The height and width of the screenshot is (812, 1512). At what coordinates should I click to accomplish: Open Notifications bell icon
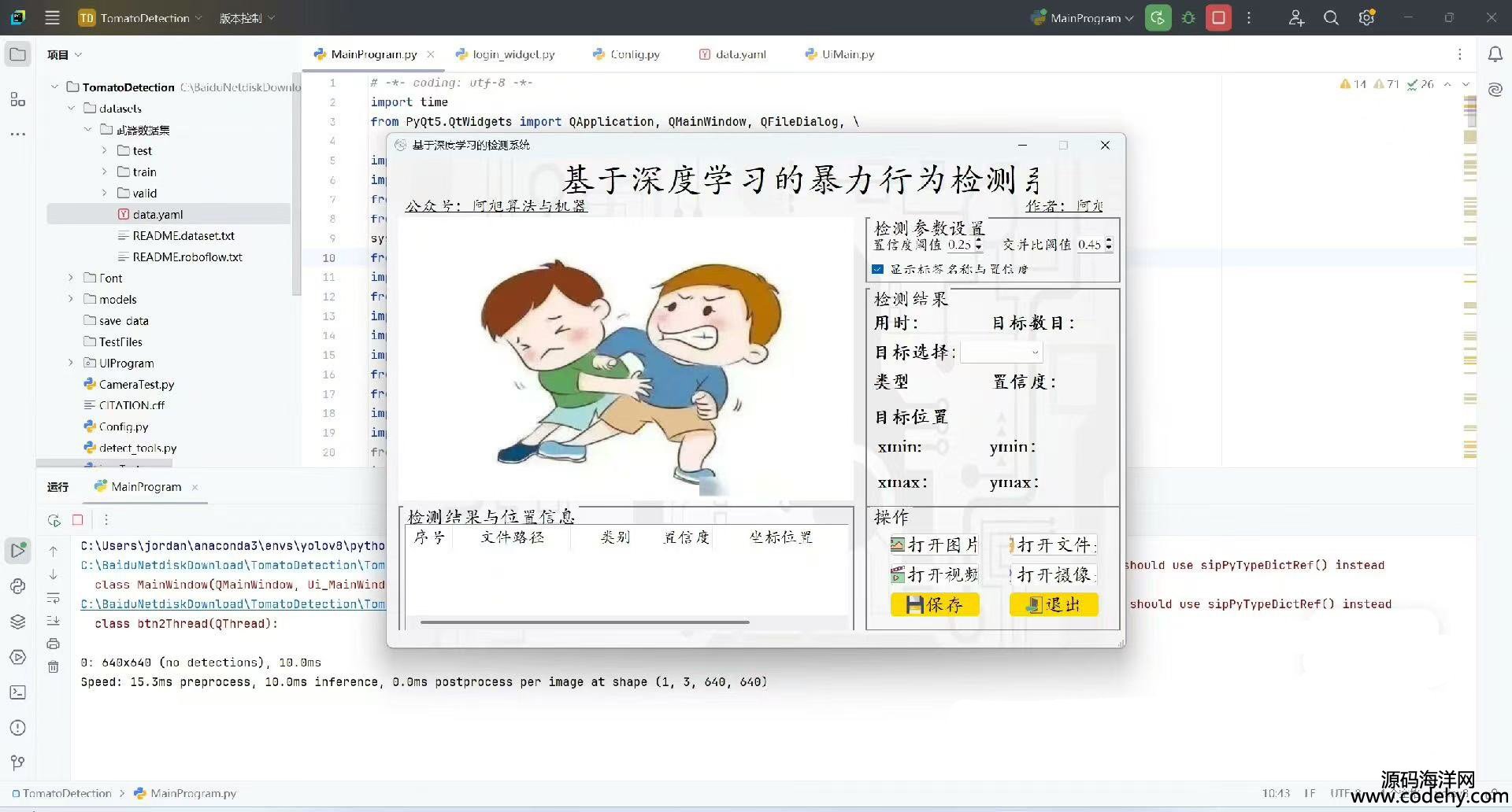(1495, 54)
